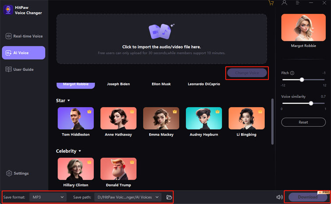Close the HitPaw window
Image resolution: width=331 pixels, height=204 pixels.
pos(324,3)
